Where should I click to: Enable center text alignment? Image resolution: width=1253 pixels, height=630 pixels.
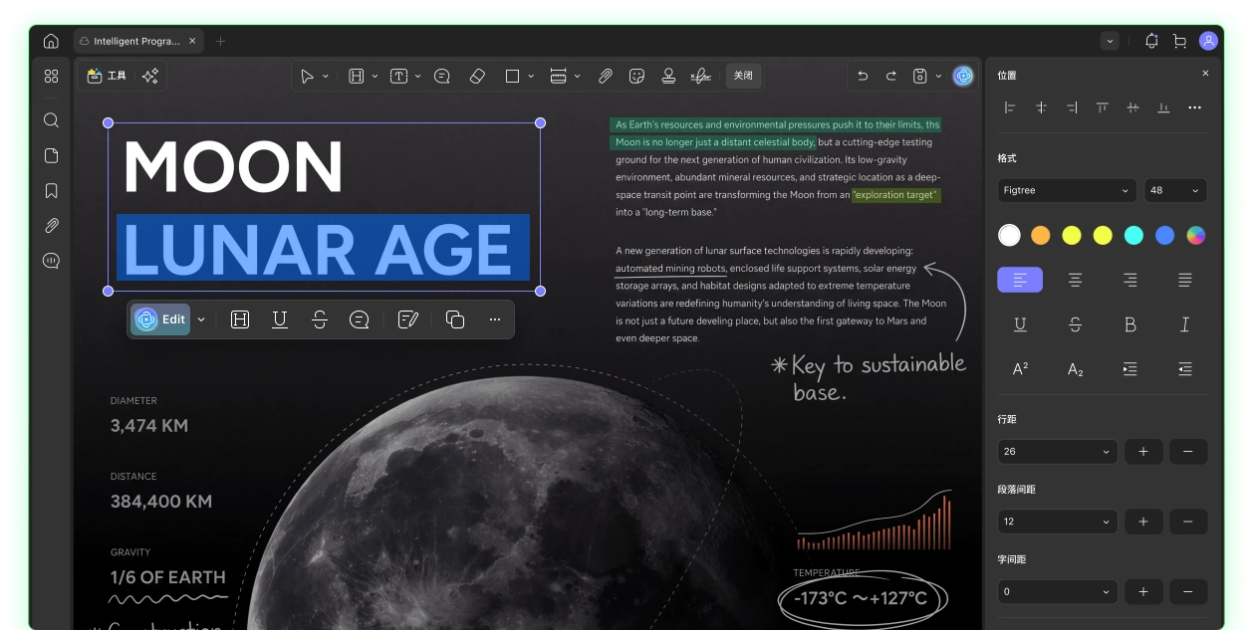point(1075,280)
